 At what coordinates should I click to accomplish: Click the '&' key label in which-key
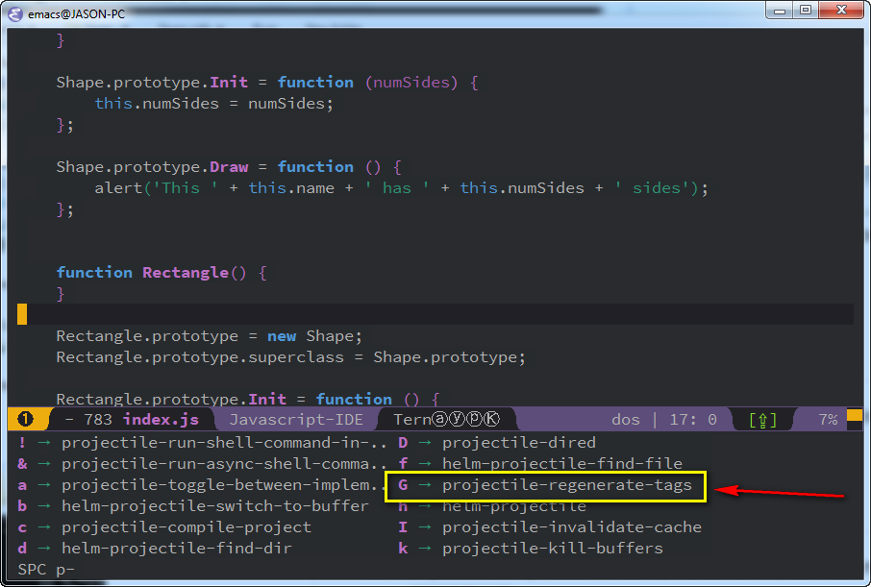(22, 464)
